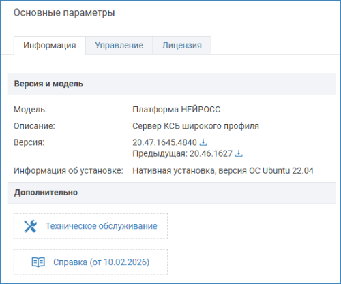341x284 pixels.
Task: Click the wrench and screwdriver maintenance icon
Action: 31,226
